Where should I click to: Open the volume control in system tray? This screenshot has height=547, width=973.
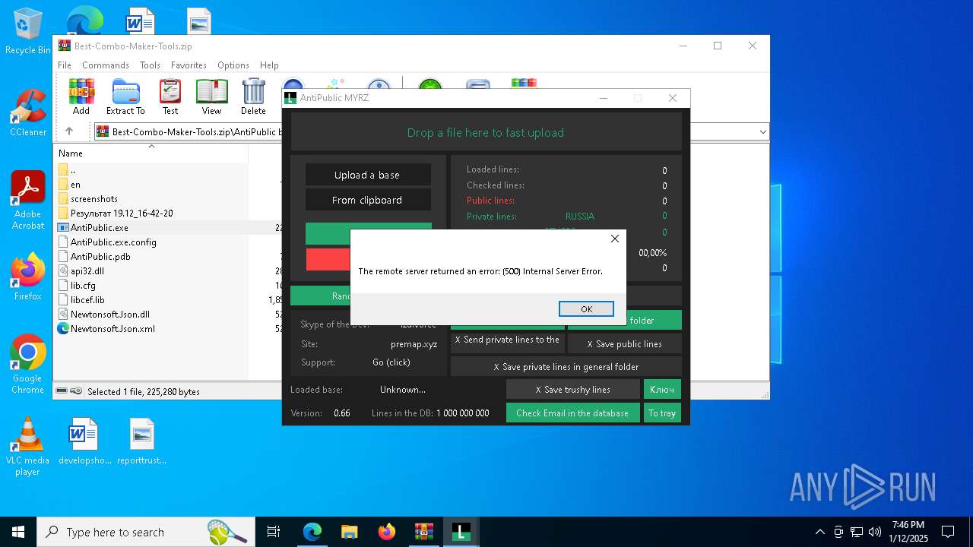(x=875, y=532)
